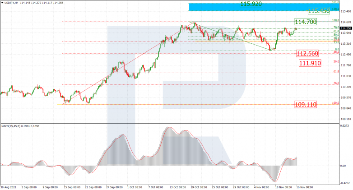353x190 pixels.
Task: Click the 0.00 level on MACD scale
Action: point(343,166)
